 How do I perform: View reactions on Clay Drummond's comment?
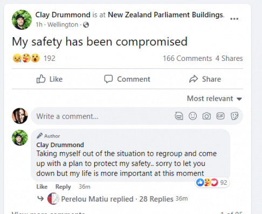point(212,183)
